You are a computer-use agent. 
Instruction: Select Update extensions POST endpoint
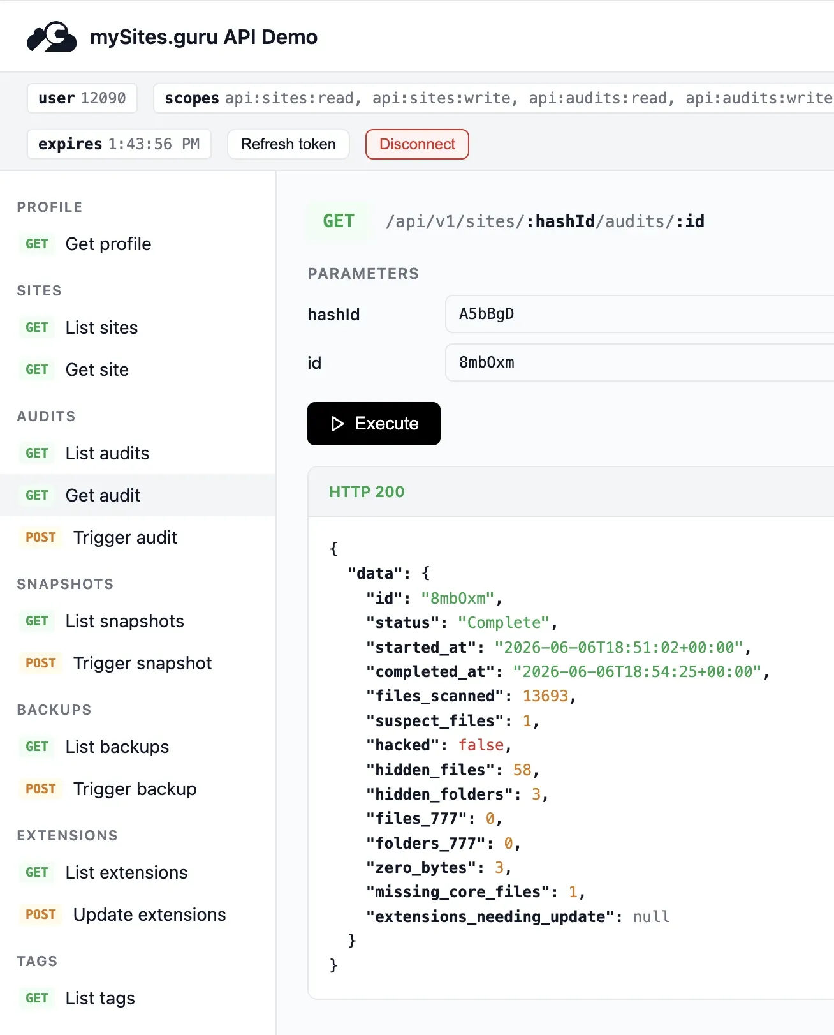138,914
